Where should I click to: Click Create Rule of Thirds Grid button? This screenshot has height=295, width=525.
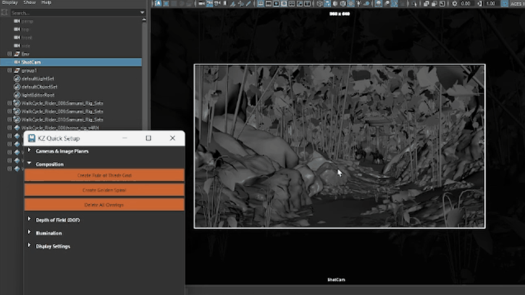(x=104, y=176)
